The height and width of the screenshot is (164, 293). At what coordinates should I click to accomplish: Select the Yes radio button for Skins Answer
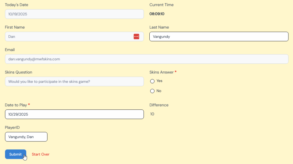tap(152, 81)
